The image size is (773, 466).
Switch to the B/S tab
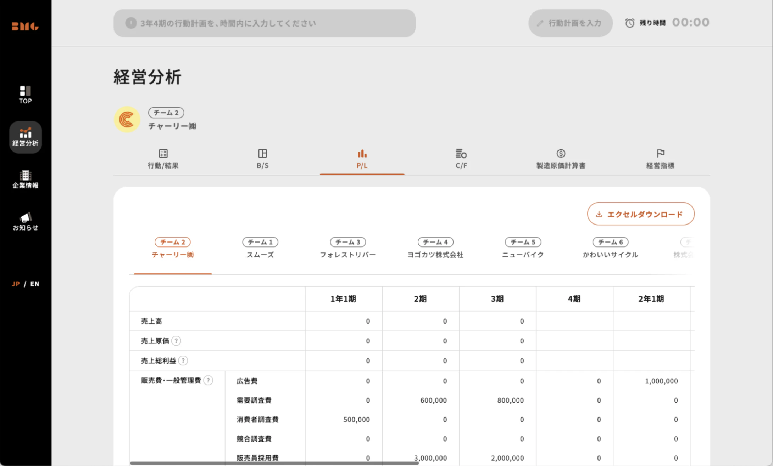(263, 159)
